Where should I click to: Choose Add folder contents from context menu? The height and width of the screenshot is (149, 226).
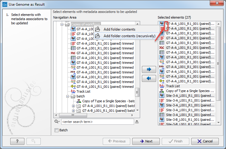click(x=119, y=29)
